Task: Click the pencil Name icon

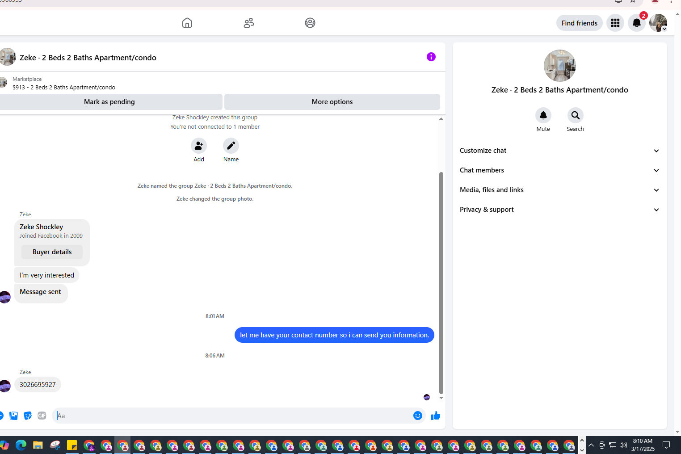Action: pyautogui.click(x=231, y=146)
